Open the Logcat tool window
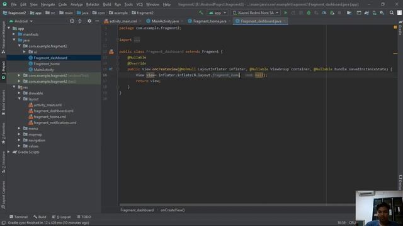The width and height of the screenshot is (403, 226). [x=62, y=217]
